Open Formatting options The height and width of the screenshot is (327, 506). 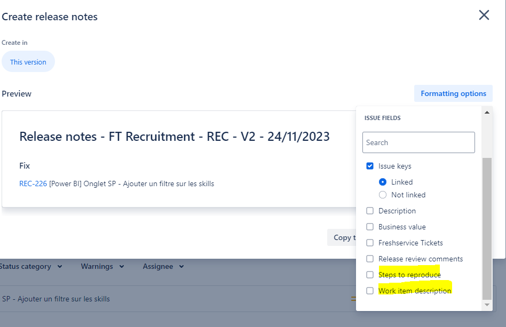(453, 93)
